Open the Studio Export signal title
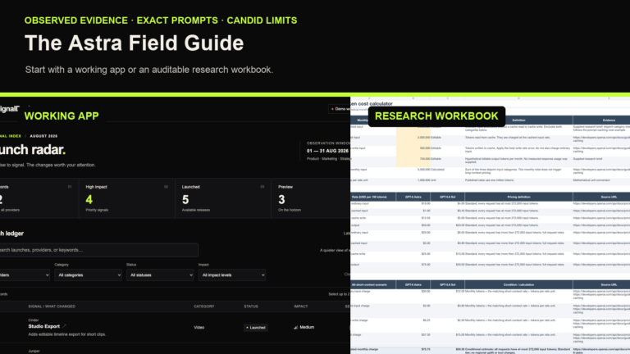 pyautogui.click(x=43, y=326)
